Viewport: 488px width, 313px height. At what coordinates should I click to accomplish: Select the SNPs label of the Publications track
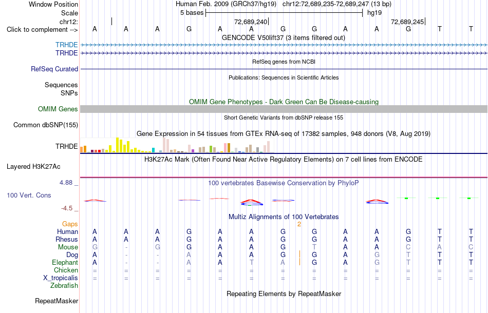coord(69,93)
